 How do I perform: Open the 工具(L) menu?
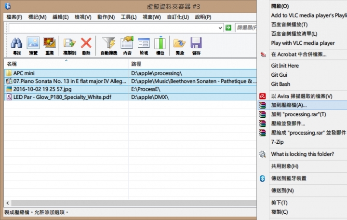pyautogui.click(x=129, y=17)
